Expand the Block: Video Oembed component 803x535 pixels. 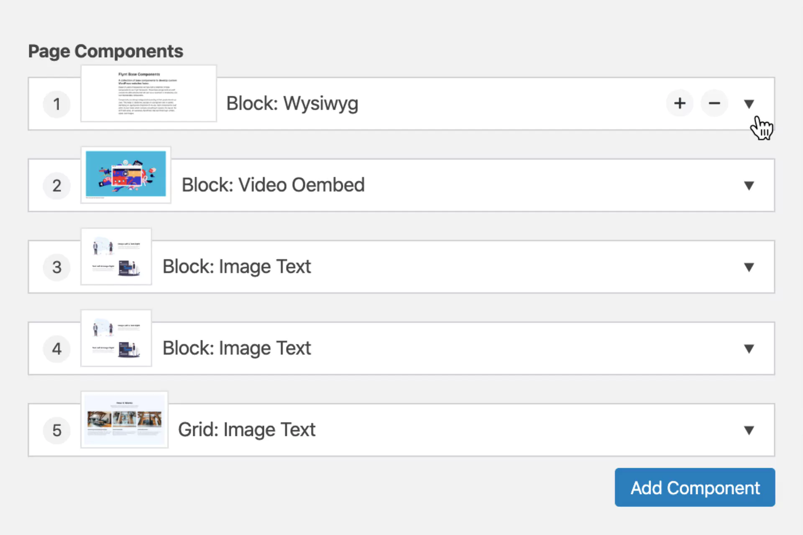pyautogui.click(x=749, y=186)
